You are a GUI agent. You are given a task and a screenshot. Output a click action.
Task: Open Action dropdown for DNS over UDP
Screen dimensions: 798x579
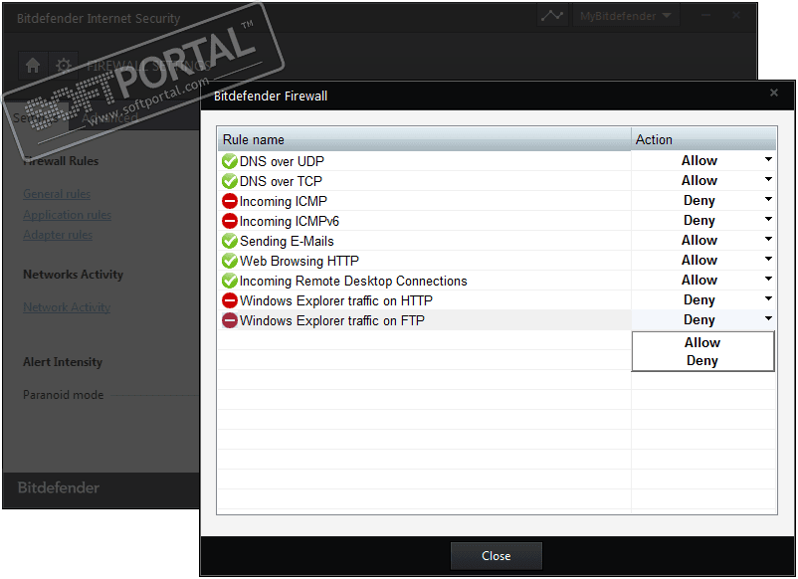(768, 160)
